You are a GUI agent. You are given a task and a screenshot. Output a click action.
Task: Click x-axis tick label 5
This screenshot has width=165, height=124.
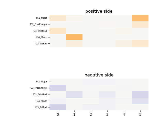(140, 114)
